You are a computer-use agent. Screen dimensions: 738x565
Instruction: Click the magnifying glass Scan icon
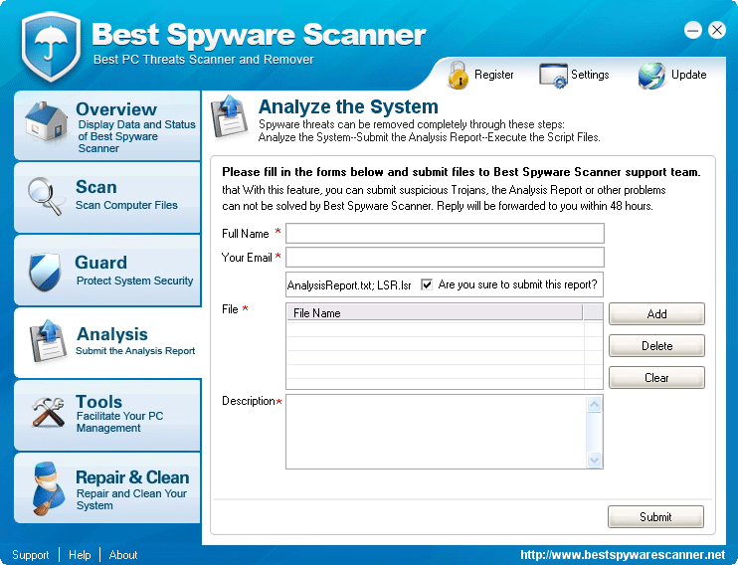(45, 196)
